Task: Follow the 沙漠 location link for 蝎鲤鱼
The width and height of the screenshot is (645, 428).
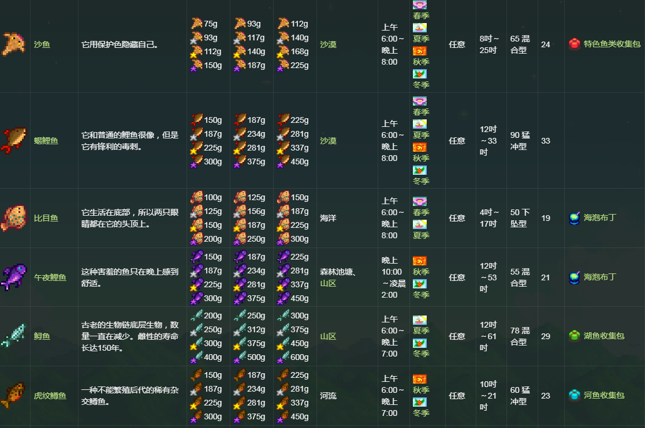Action: [329, 141]
